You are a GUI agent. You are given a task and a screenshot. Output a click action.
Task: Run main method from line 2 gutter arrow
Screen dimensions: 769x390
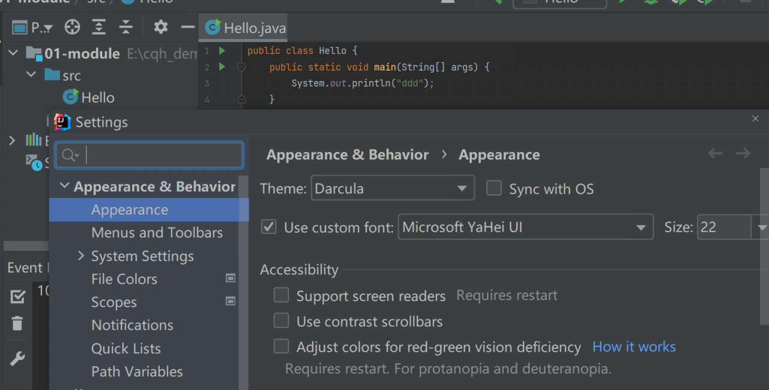tap(222, 67)
